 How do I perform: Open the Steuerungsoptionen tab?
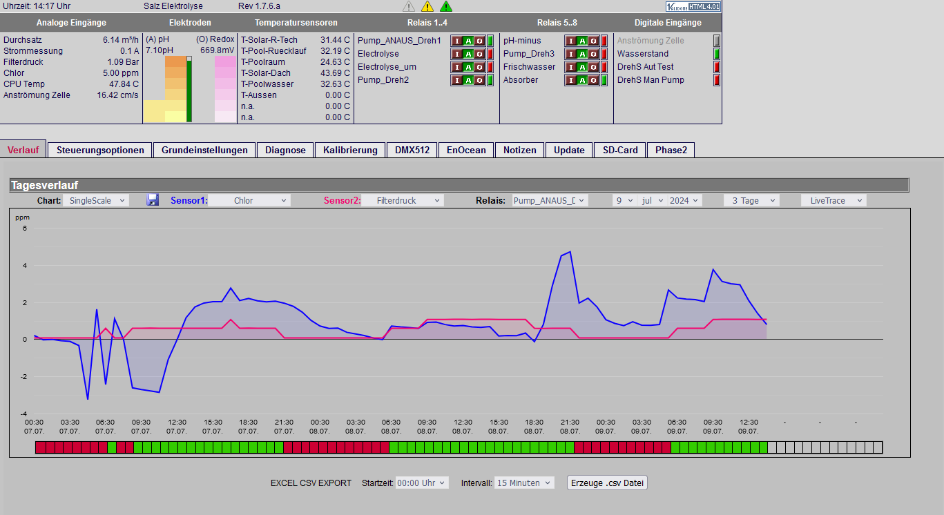[x=100, y=150]
